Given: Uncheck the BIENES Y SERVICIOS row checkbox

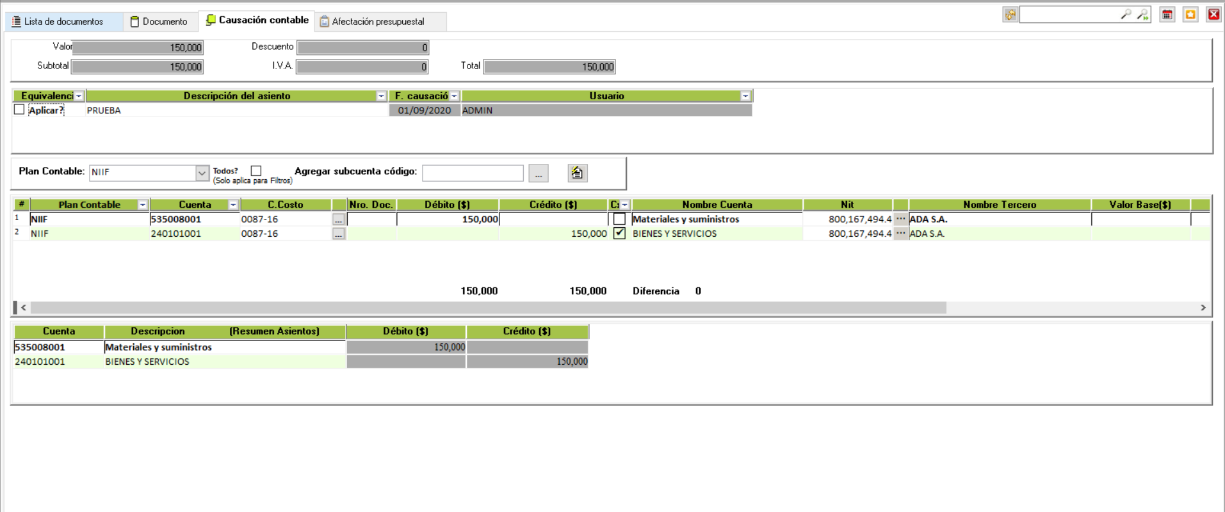Looking at the screenshot, I should tap(619, 234).
